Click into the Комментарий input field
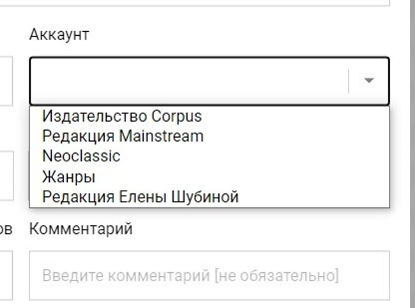 (x=209, y=275)
